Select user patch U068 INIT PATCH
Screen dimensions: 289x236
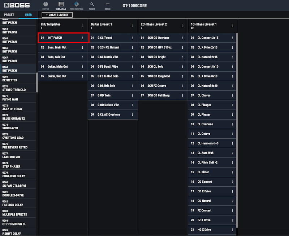pyautogui.click(x=18, y=69)
